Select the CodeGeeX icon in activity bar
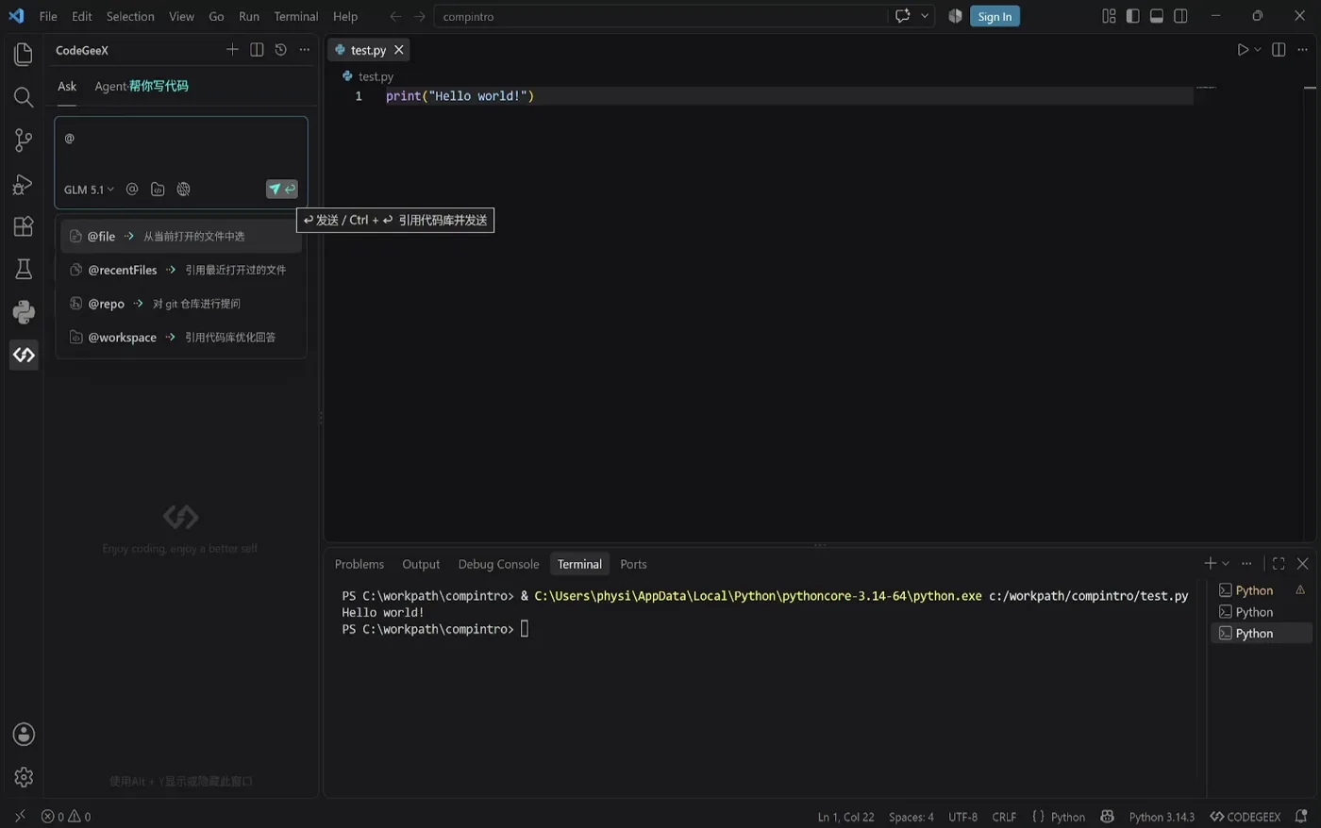This screenshot has width=1321, height=828. 24,356
